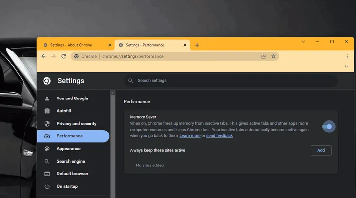Go to Privacy and security section
Image resolution: width=356 pixels, height=198 pixels.
coord(76,124)
